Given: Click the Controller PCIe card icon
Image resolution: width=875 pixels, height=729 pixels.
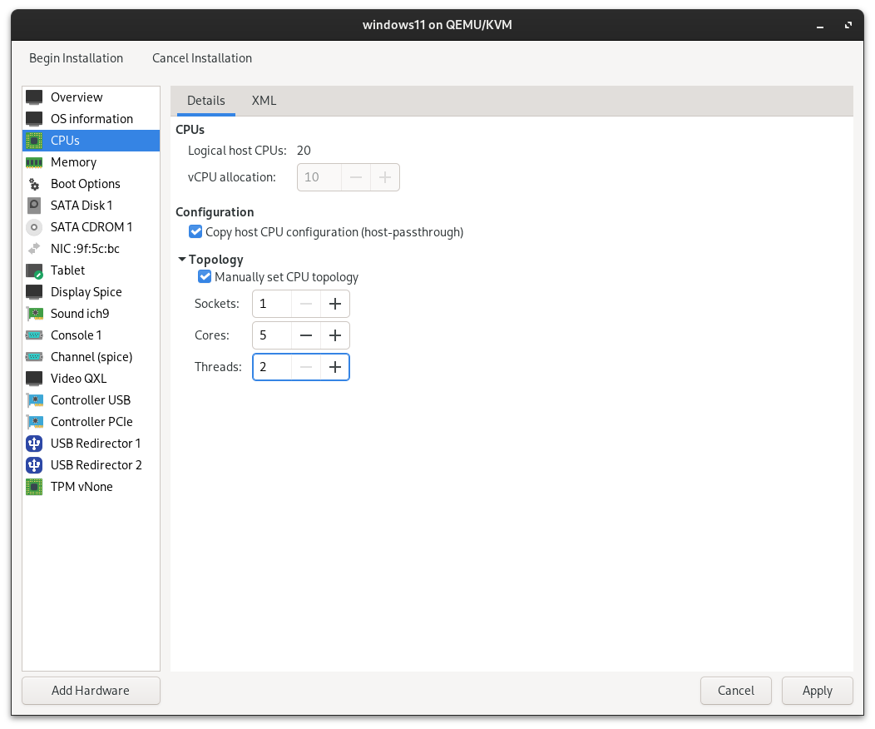Looking at the screenshot, I should (x=34, y=422).
